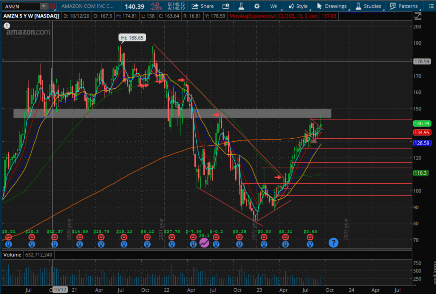Click the Volume panel label
Viewport: 436px width, 294px height.
12,255
